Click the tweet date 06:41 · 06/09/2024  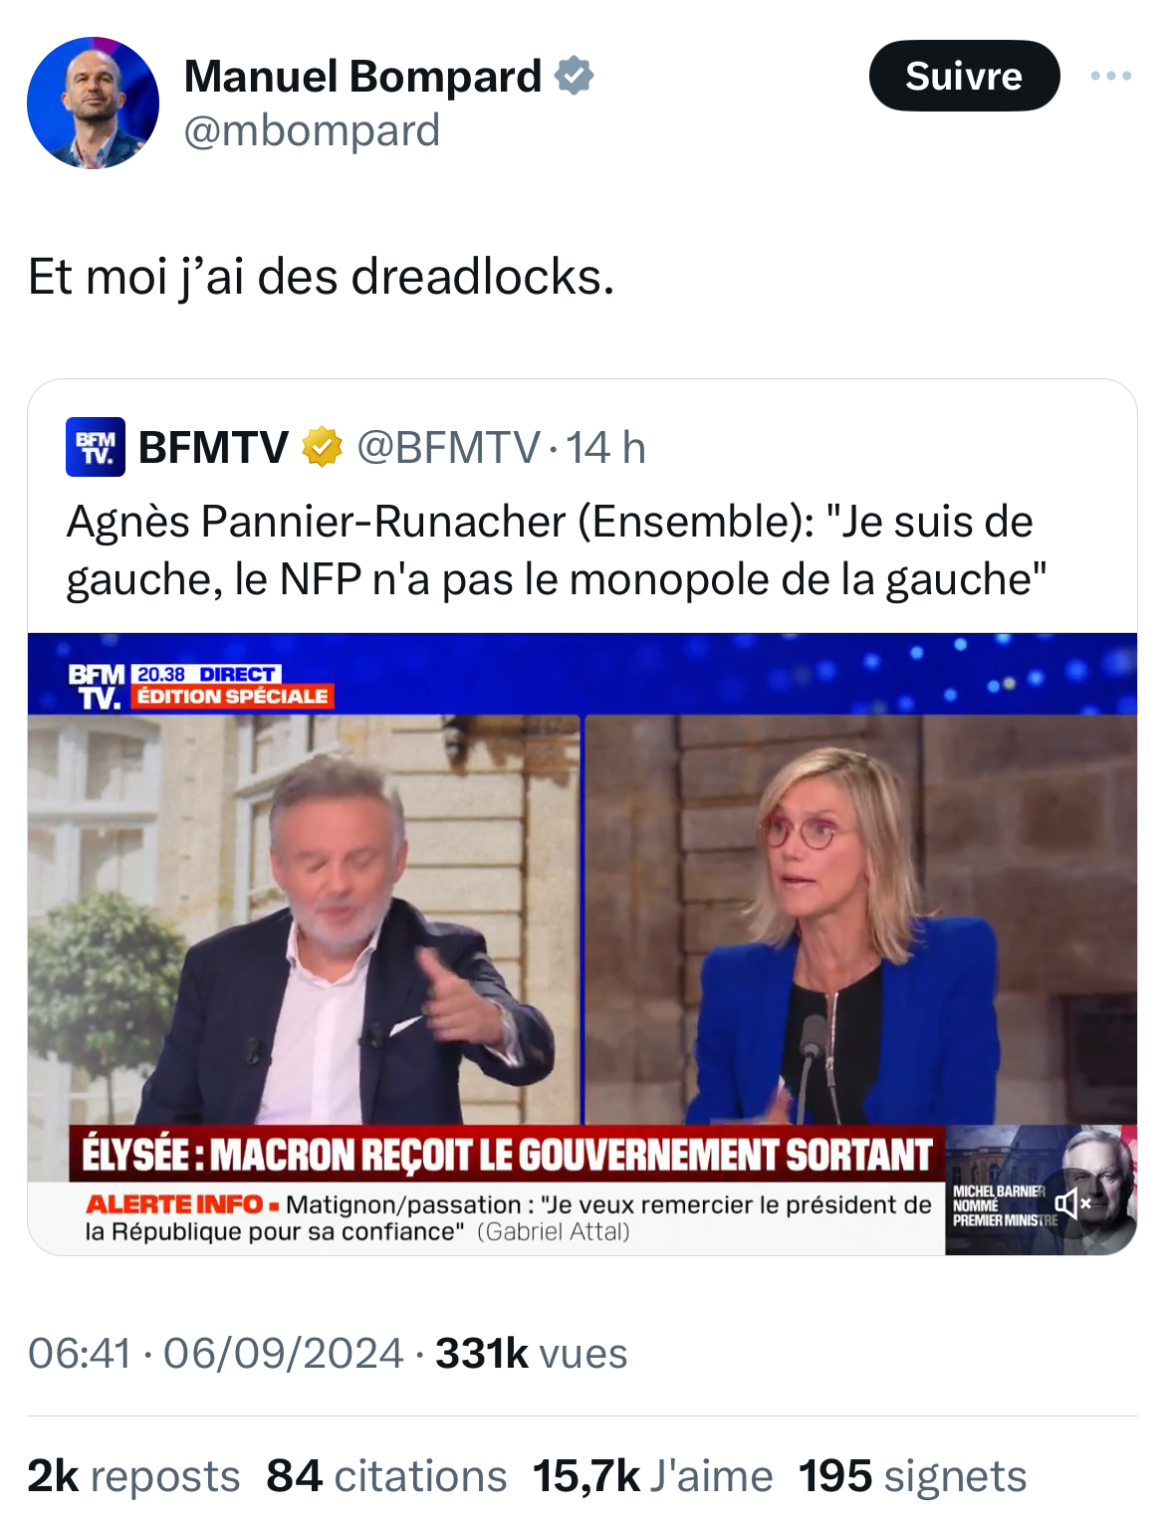215,1354
